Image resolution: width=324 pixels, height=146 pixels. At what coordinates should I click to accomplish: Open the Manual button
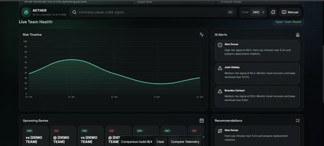290,12
